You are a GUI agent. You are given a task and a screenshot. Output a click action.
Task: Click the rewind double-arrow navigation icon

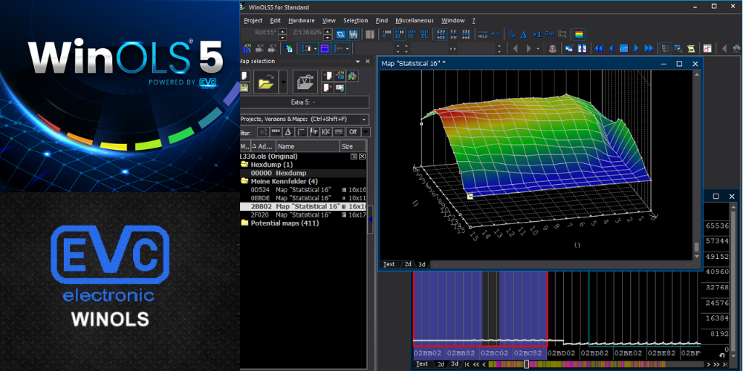coord(599,48)
